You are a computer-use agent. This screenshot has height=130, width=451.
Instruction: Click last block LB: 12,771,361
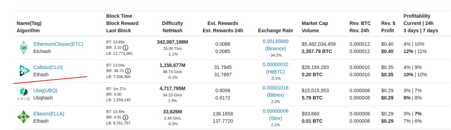(x=119, y=53)
